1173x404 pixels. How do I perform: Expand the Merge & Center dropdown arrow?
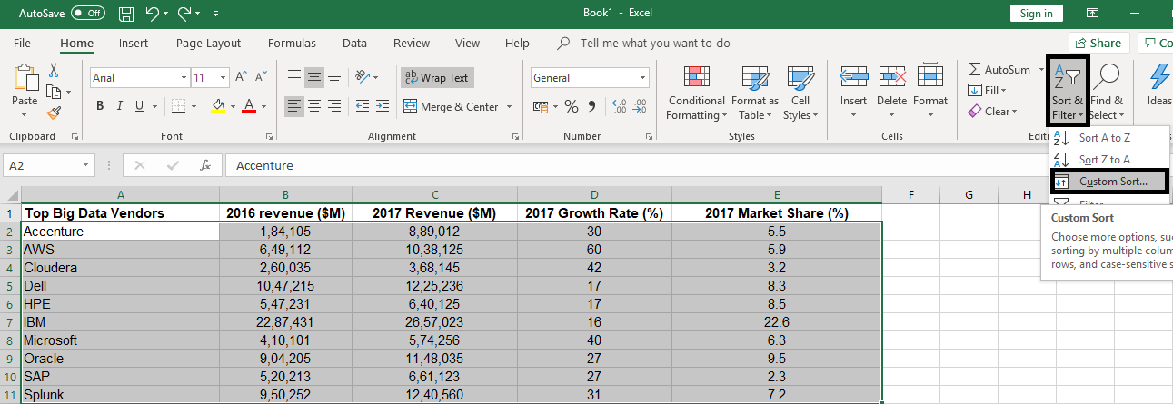tap(510, 107)
